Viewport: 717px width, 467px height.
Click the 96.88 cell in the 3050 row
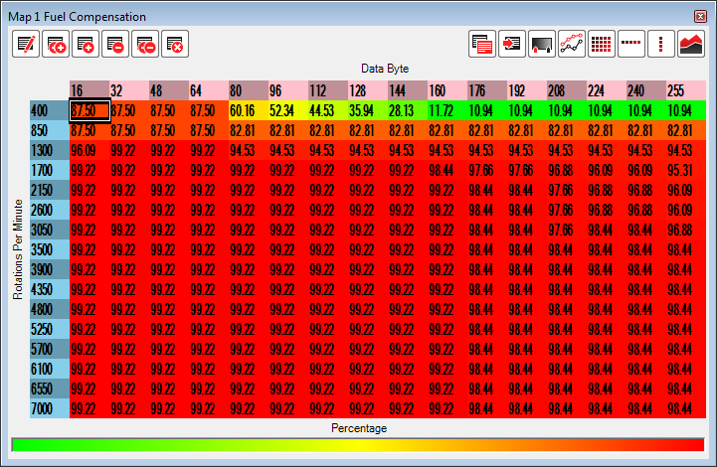(x=686, y=230)
